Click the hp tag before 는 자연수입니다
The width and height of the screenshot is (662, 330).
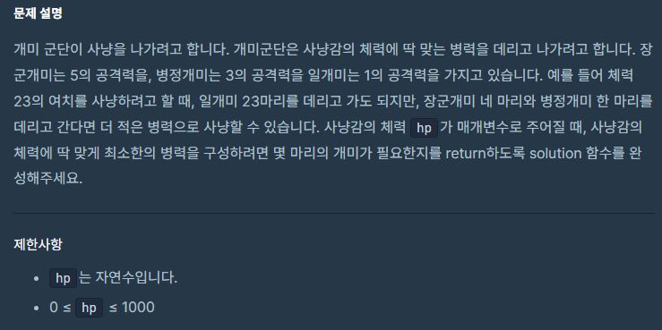pyautogui.click(x=63, y=279)
